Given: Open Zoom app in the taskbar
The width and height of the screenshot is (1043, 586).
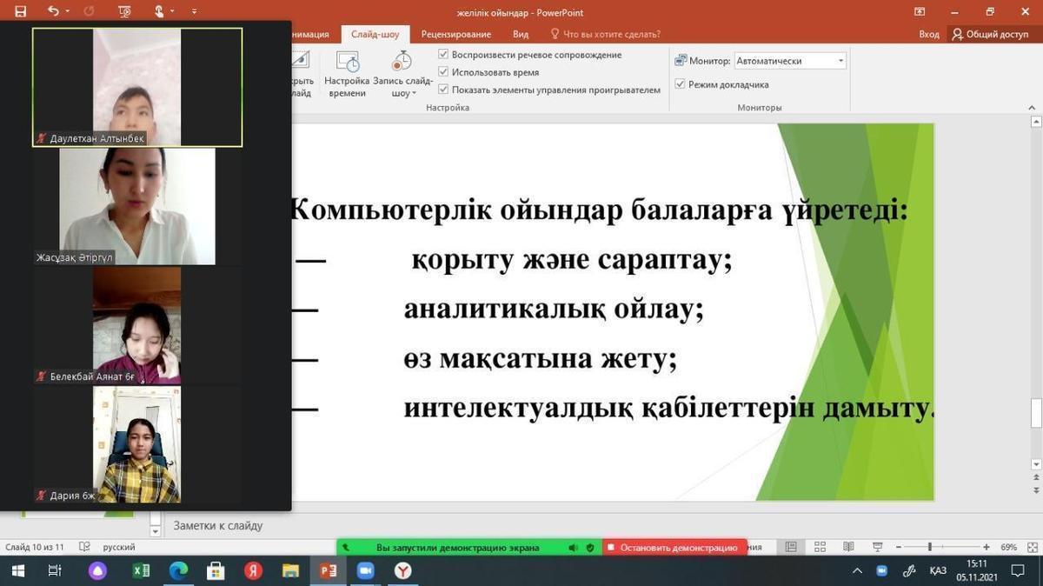Looking at the screenshot, I should point(365,571).
